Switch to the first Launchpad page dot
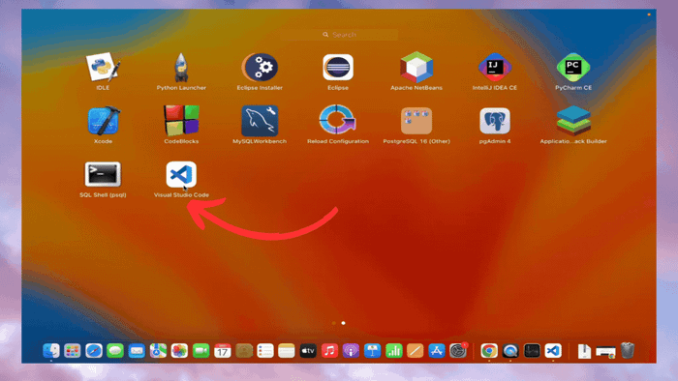Screen dimensions: 678x381 pyautogui.click(x=334, y=323)
